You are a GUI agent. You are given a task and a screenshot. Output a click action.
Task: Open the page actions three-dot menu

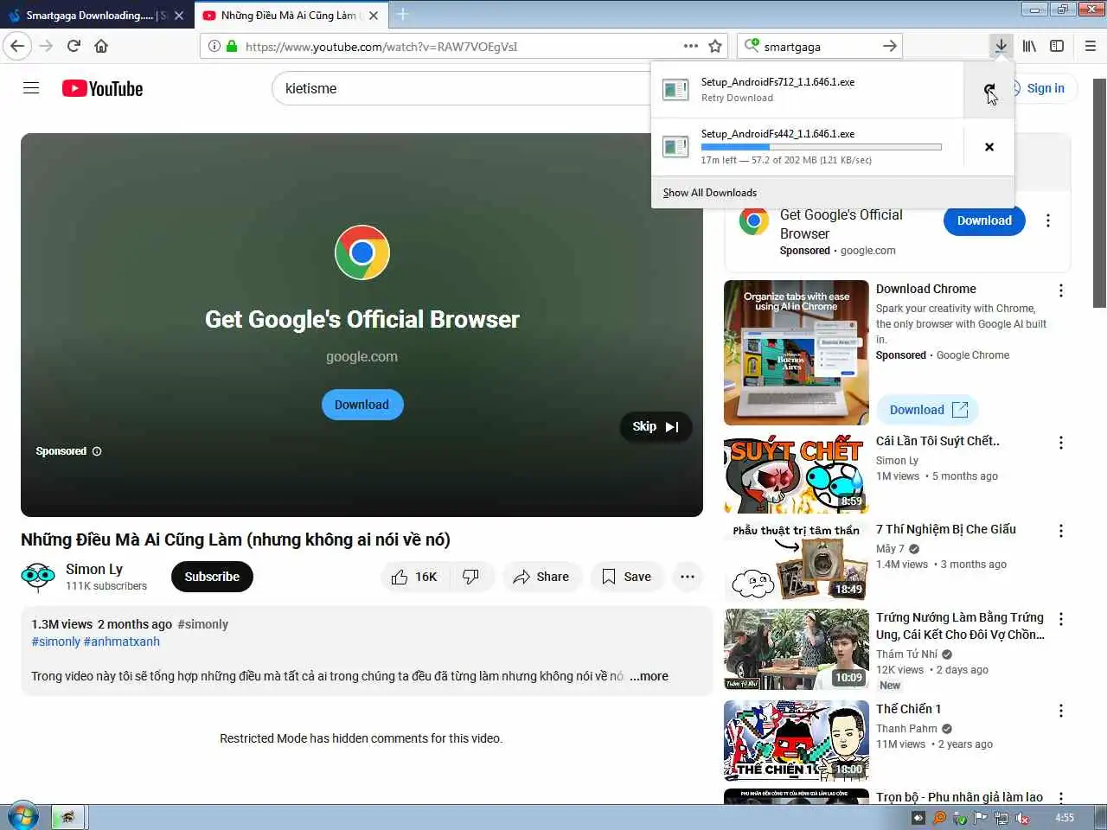point(691,46)
